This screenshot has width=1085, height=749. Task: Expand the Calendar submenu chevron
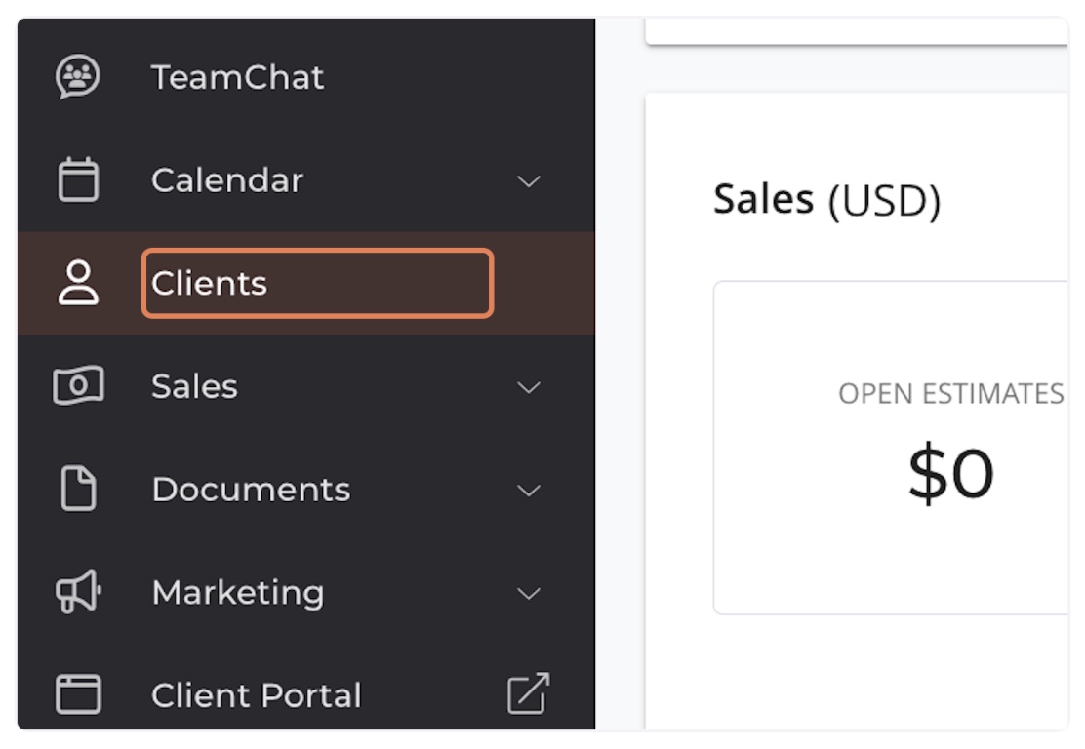tap(529, 181)
